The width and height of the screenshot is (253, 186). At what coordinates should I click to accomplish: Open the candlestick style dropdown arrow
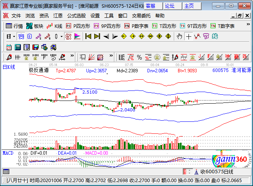(61, 36)
